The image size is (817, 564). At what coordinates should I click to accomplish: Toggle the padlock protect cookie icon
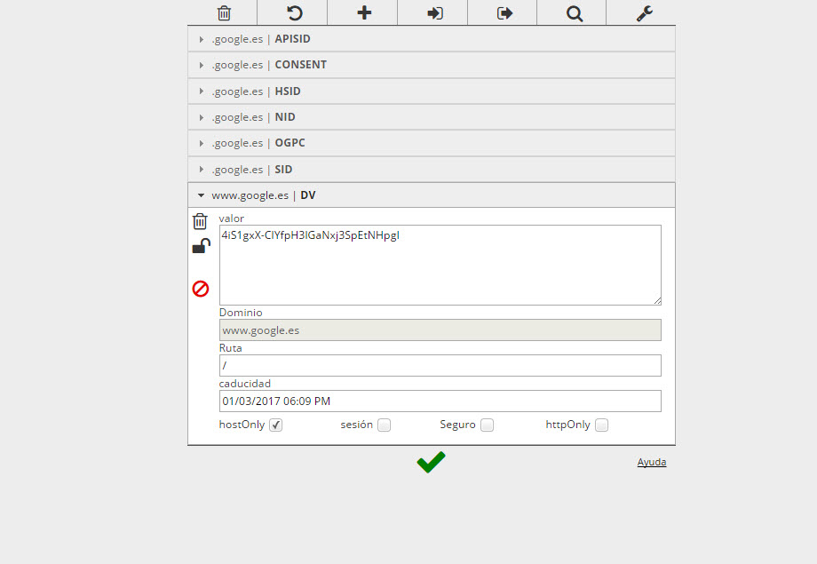point(201,246)
